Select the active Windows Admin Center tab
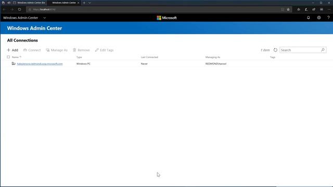This screenshot has height=187, width=333. (63, 3)
